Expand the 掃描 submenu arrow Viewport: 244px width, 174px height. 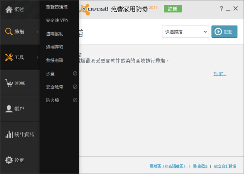point(37,32)
